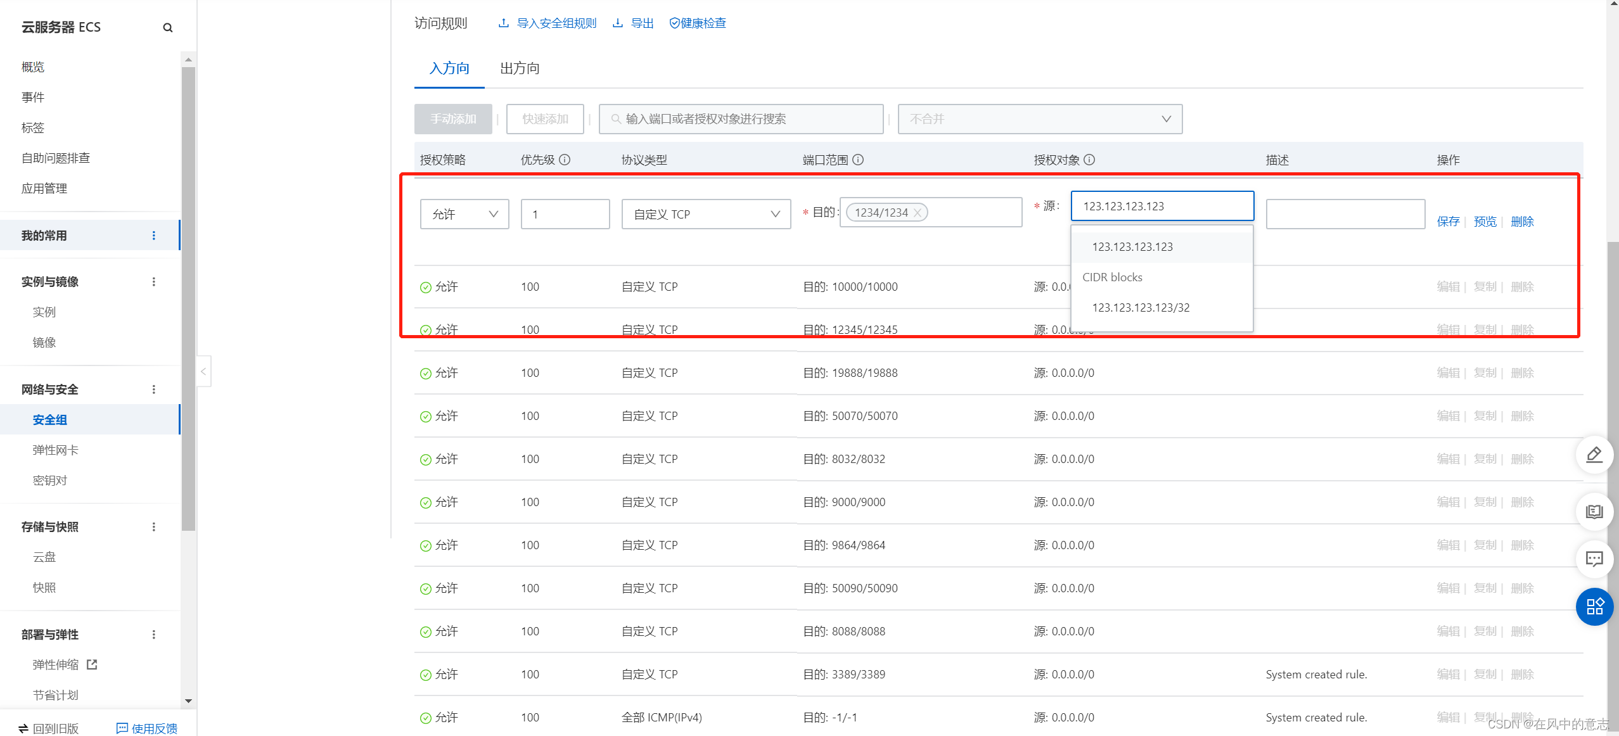Screen dimensions: 1619x736
Task: Click 弹性伸缩 external link icon
Action: (92, 664)
